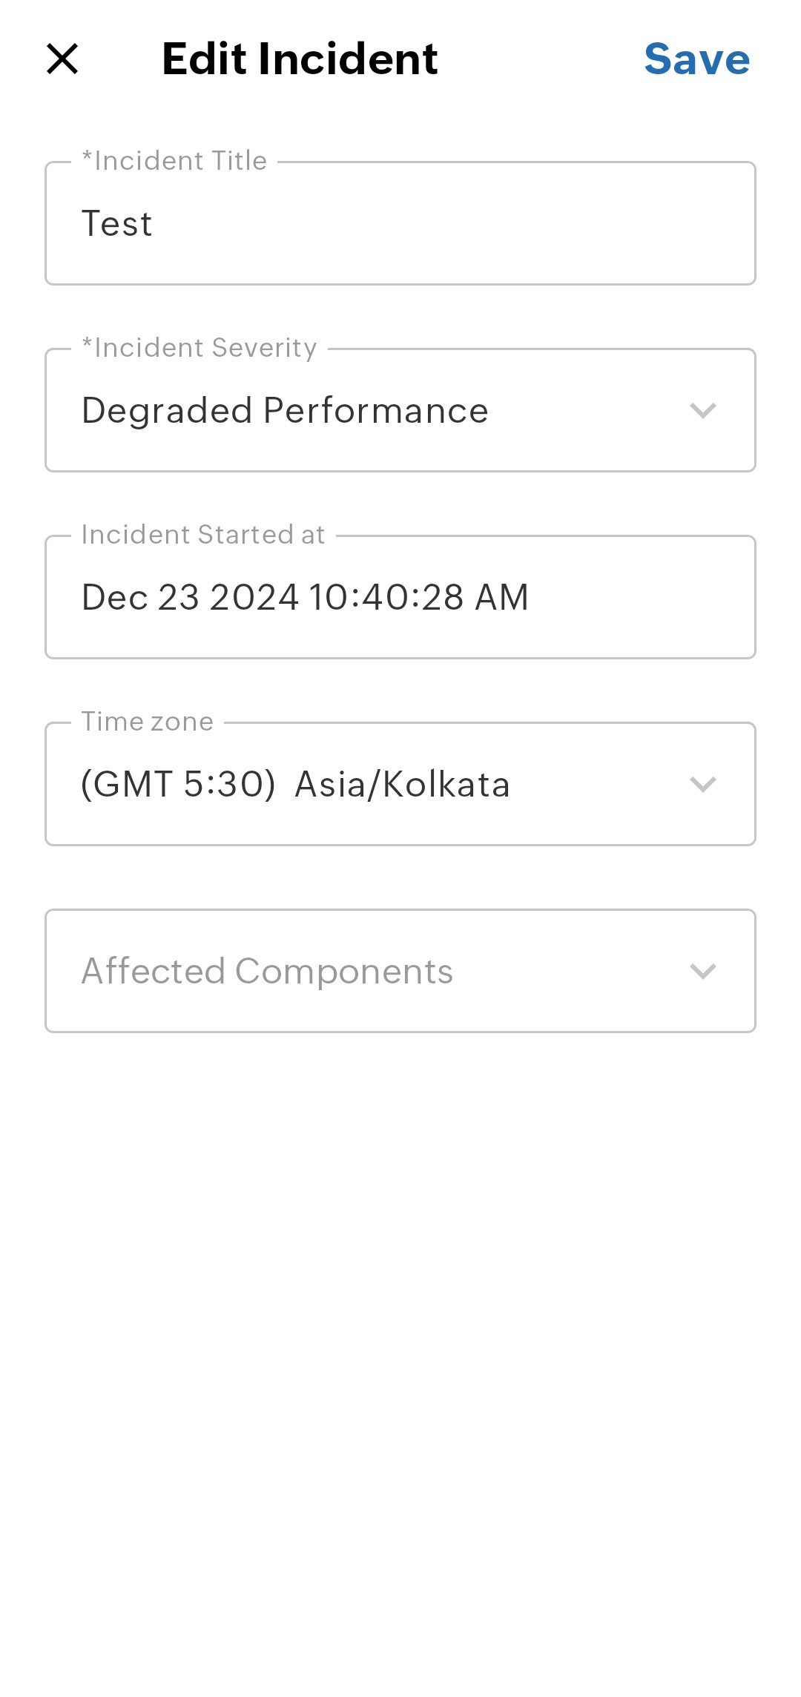Click the *Incident Title field label
801x1697 pixels.
(174, 161)
